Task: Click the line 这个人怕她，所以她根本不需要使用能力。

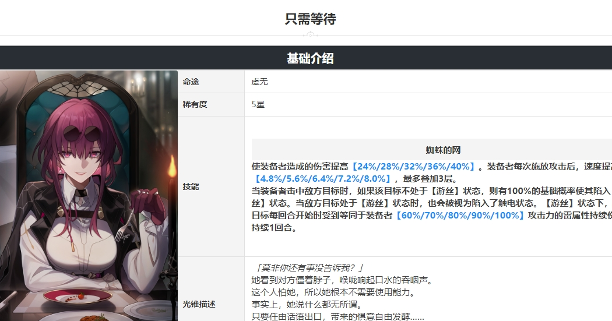Action: tap(334, 292)
